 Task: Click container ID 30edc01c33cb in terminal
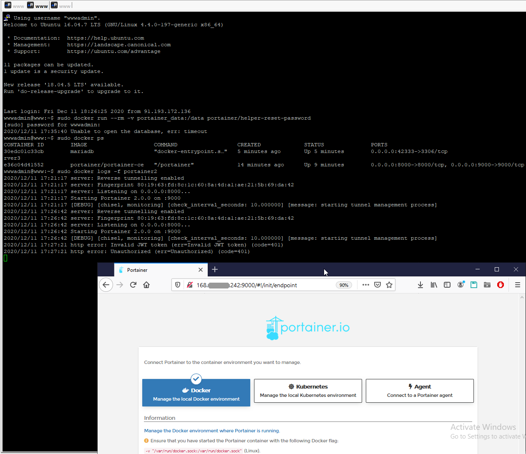coord(24,151)
